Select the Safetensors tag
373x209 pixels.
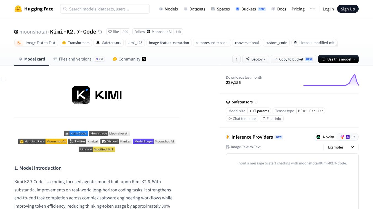108,43
